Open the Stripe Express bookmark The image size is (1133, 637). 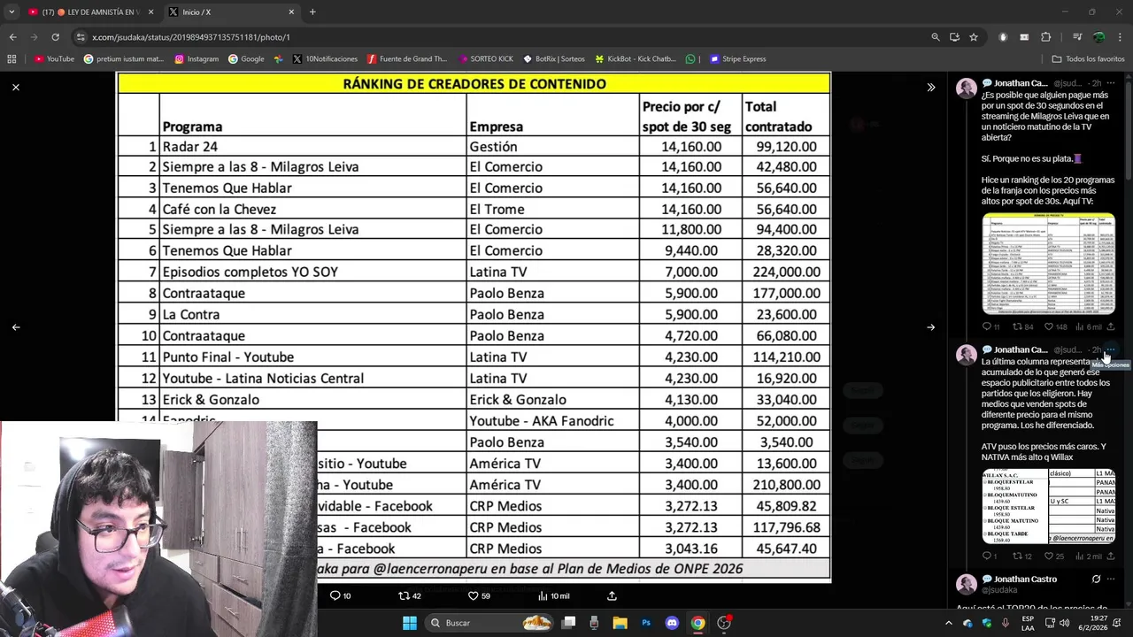tap(737, 59)
